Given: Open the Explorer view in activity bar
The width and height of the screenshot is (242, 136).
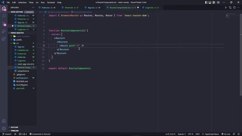Looking at the screenshot, I should pyautogui.click(x=4, y=9).
